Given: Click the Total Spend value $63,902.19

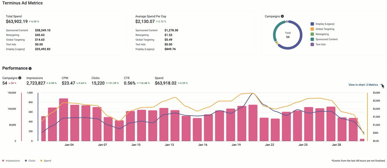Looking at the screenshot, I should click(x=17, y=21).
